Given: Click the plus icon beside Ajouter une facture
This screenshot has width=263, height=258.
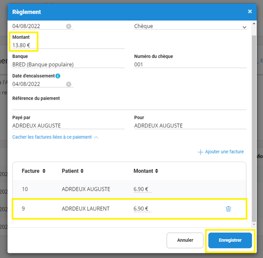Looking at the screenshot, I should [x=200, y=152].
